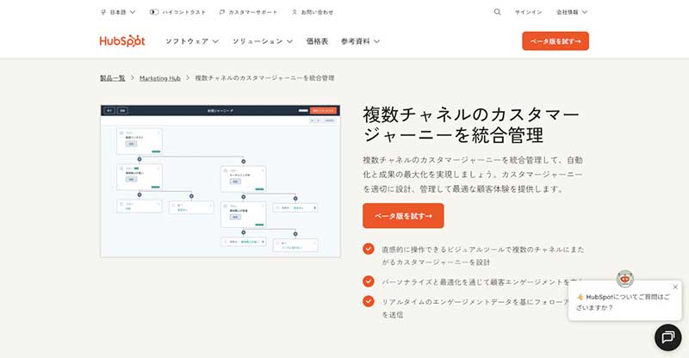
Task: Click the chat prompt text HubSpotについてご質問はございますか
Action: (623, 302)
